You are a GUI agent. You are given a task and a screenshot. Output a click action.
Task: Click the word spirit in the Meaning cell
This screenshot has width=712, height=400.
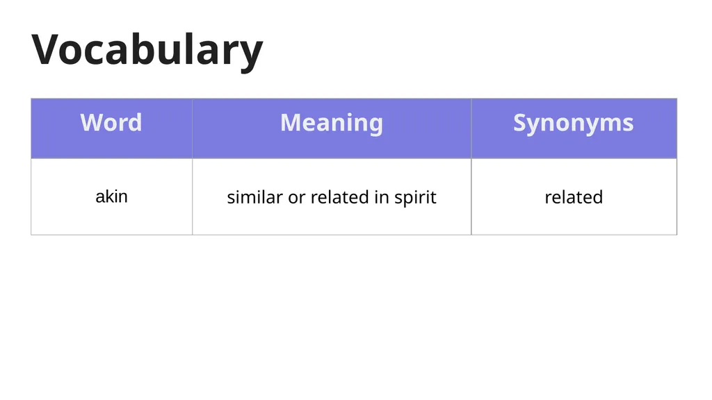coord(415,198)
